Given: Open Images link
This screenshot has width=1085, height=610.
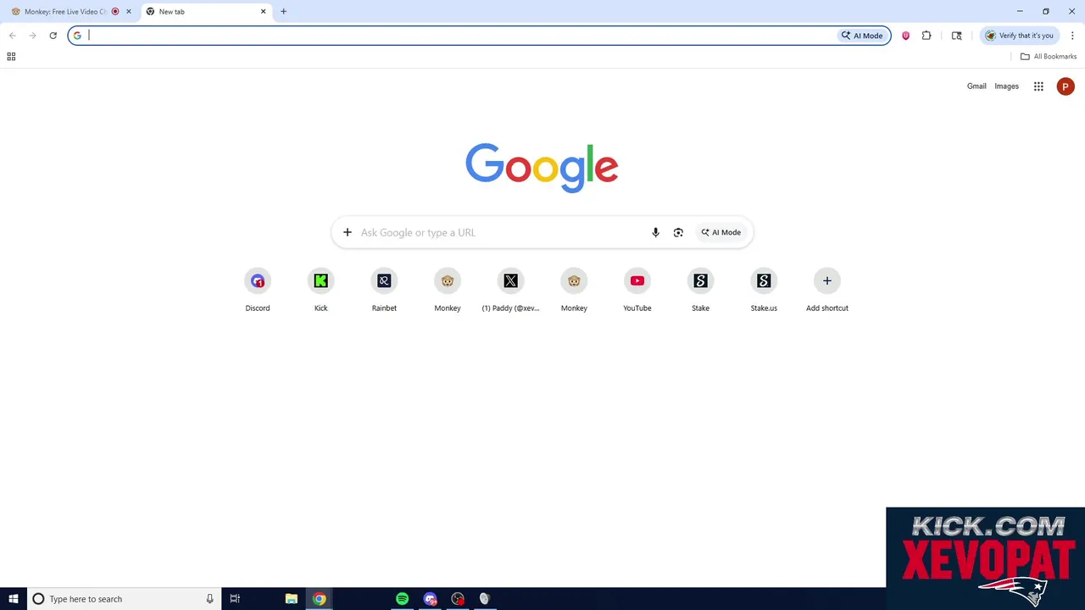Looking at the screenshot, I should [1006, 86].
